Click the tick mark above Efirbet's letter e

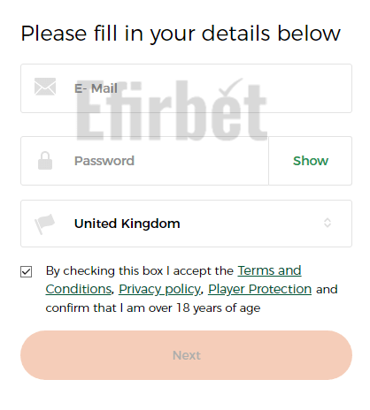pyautogui.click(x=230, y=87)
